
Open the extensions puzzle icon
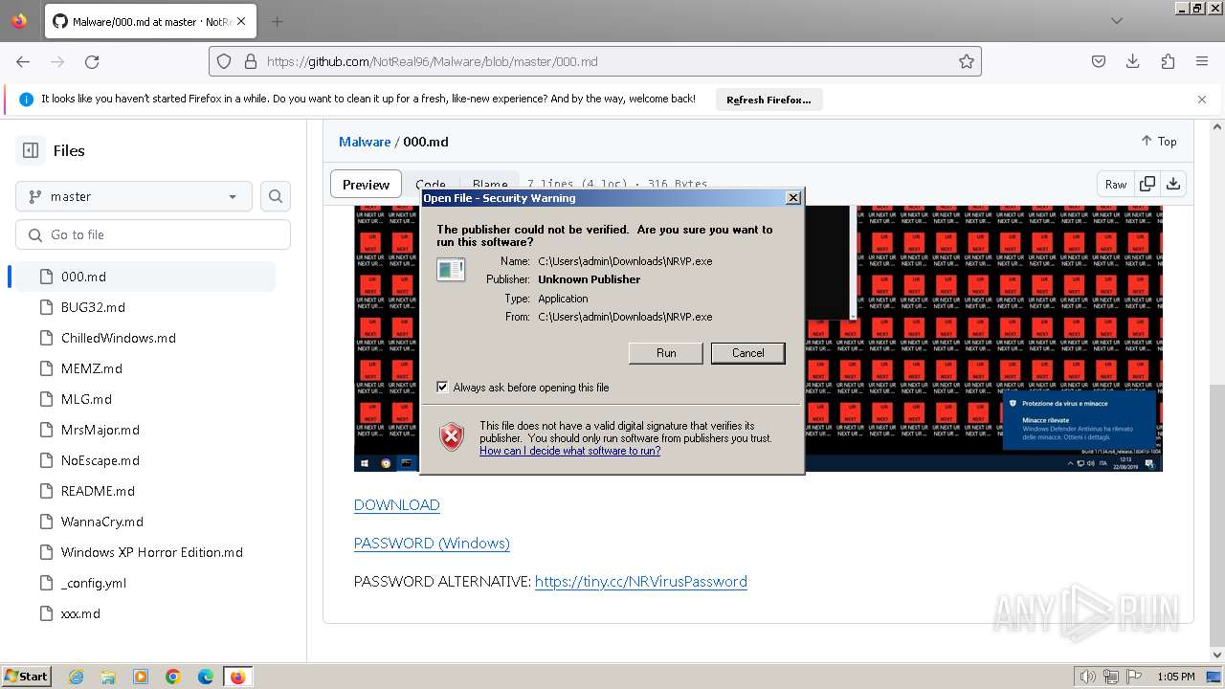[x=1168, y=61]
